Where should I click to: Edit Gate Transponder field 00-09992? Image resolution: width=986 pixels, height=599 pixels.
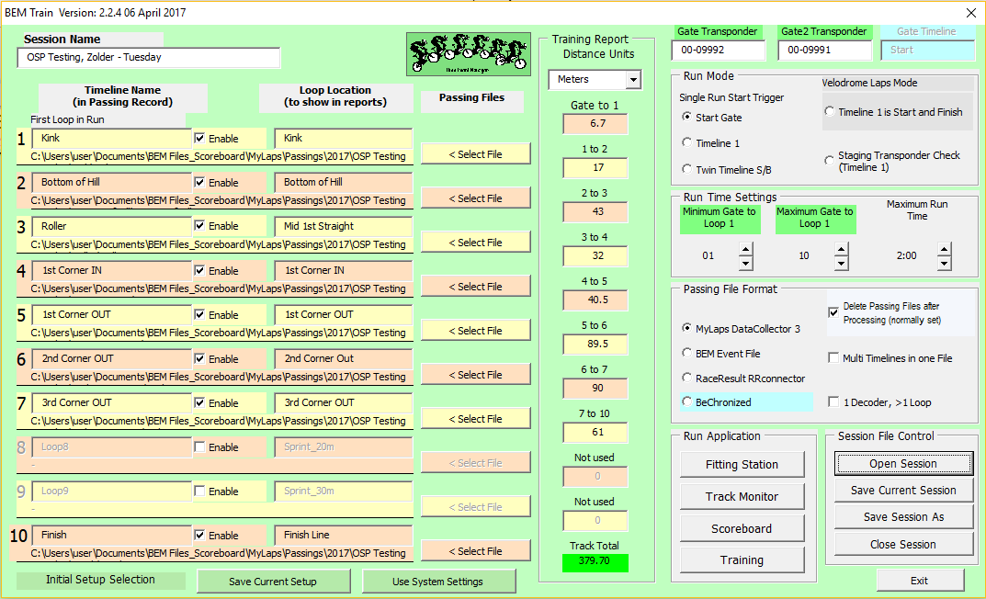[x=718, y=50]
